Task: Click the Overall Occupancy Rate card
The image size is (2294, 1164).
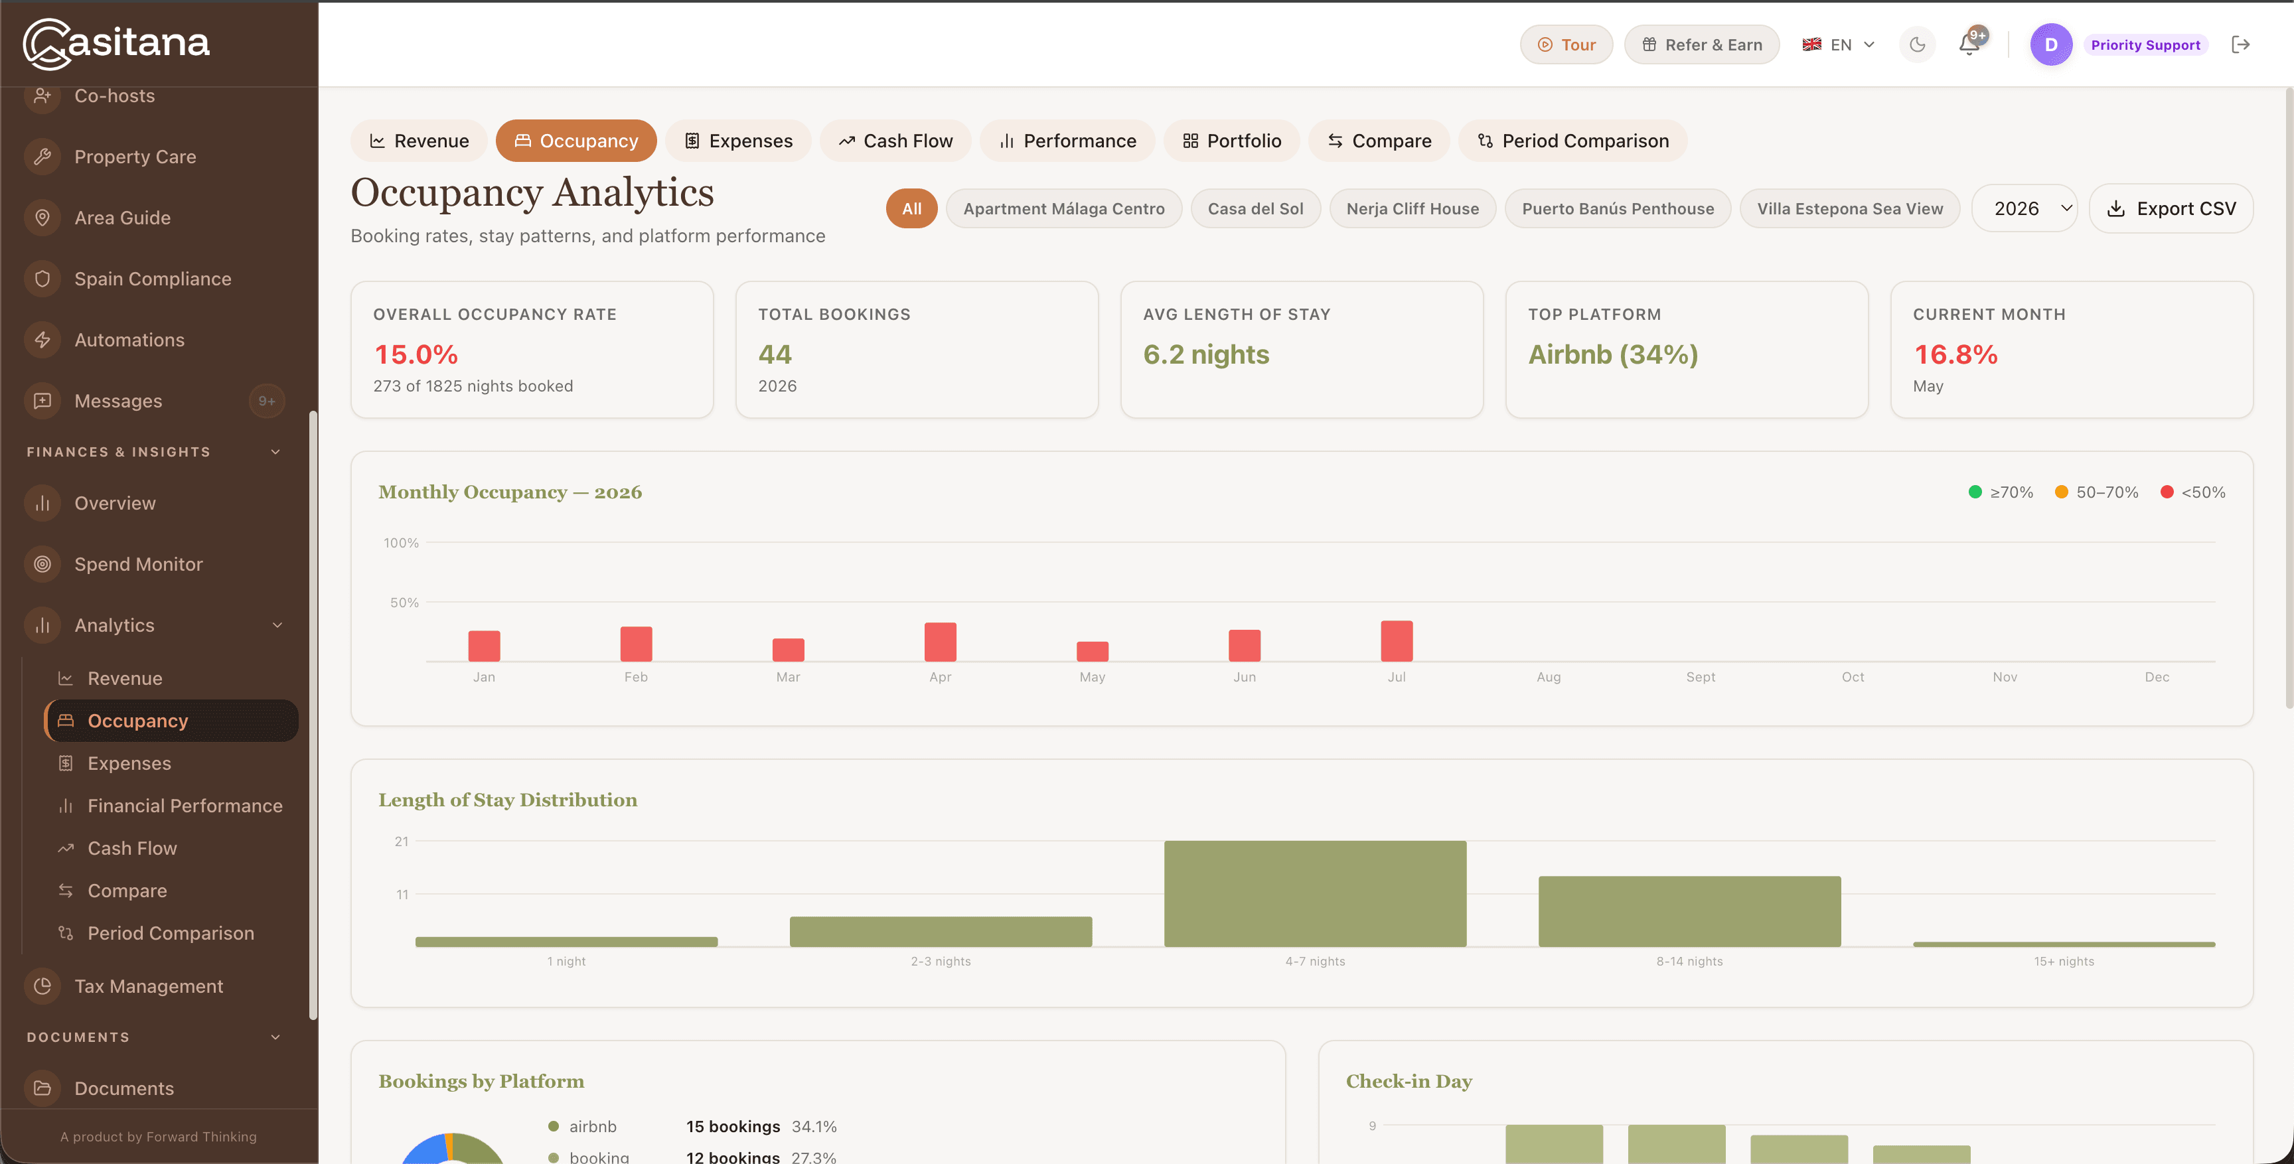Action: (x=532, y=349)
